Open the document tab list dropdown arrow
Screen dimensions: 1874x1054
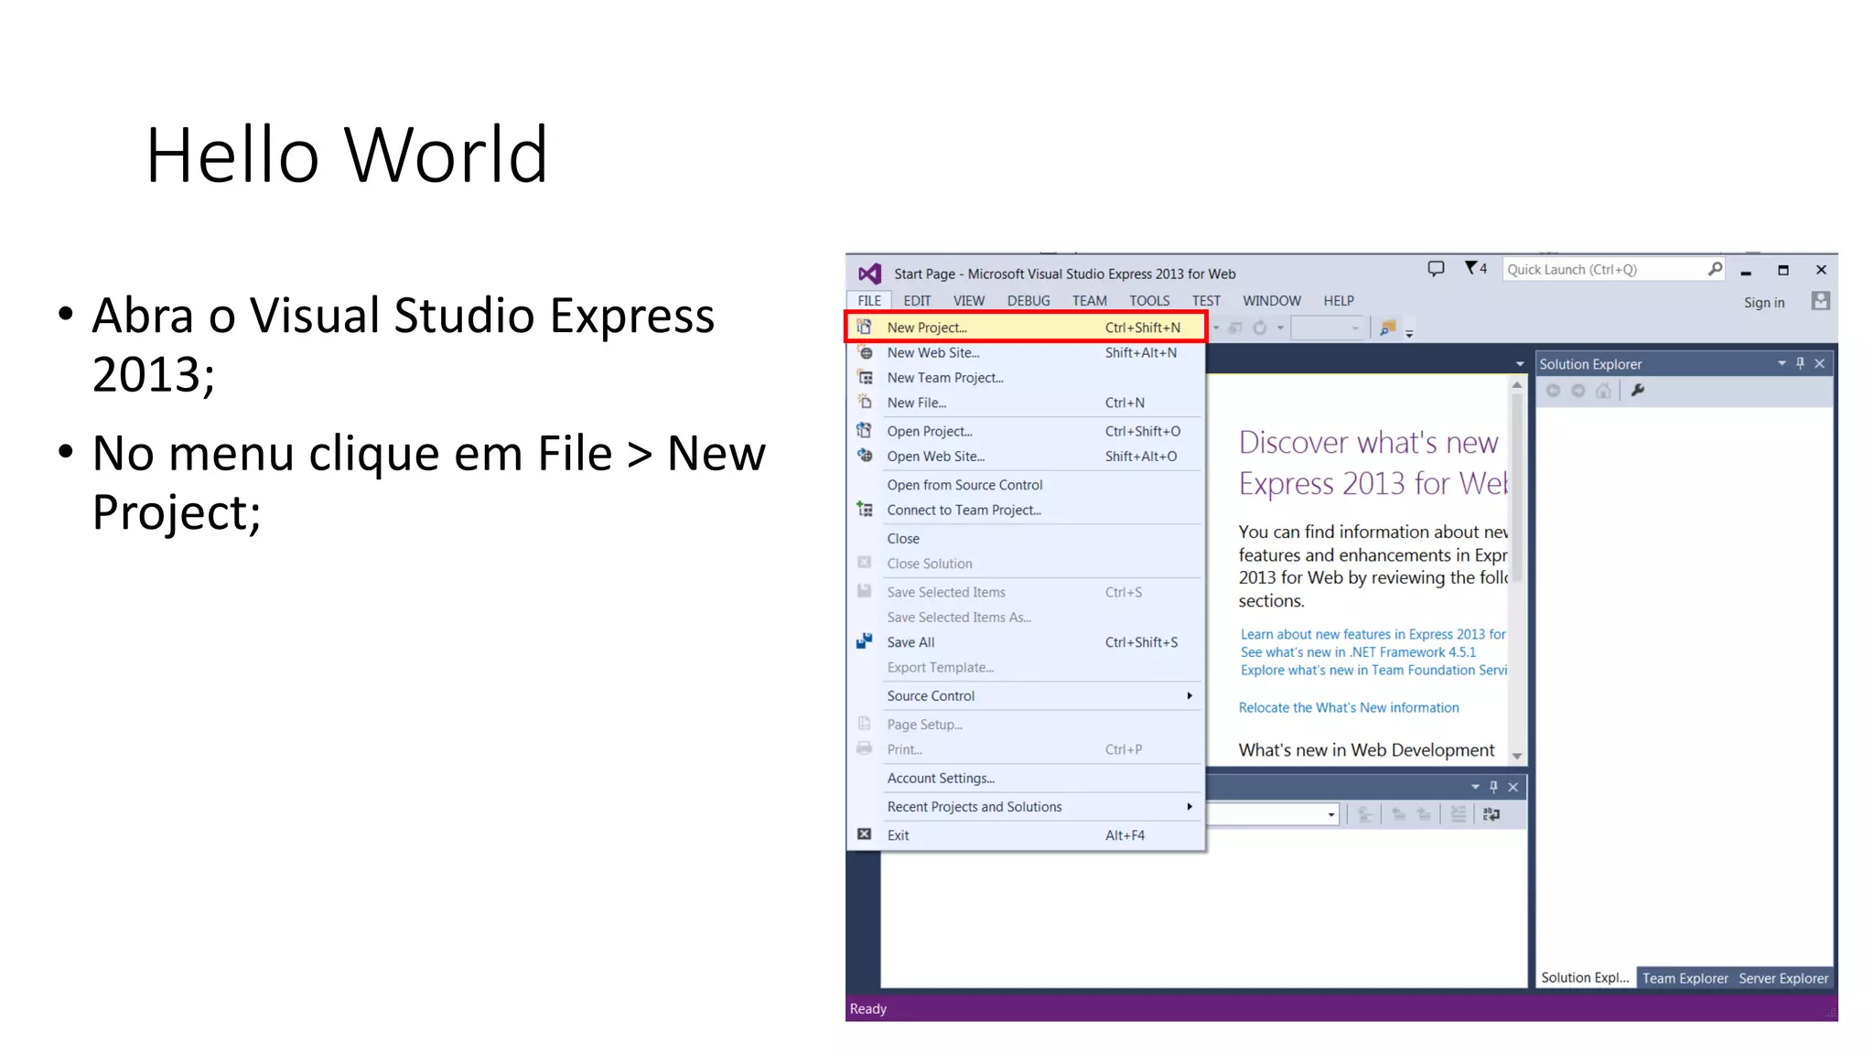[1520, 364]
